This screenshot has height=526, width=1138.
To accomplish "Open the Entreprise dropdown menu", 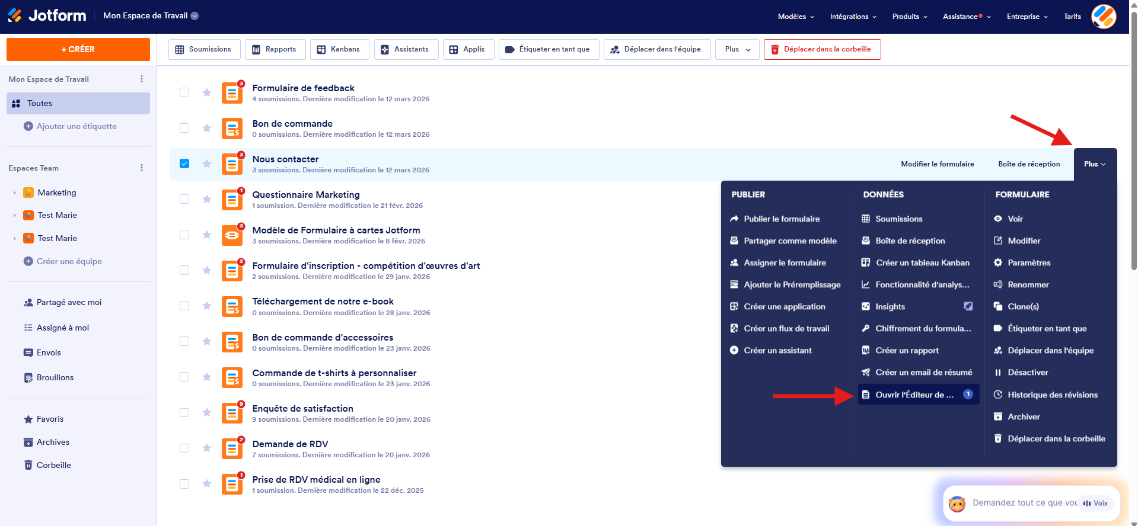I will [x=1027, y=17].
